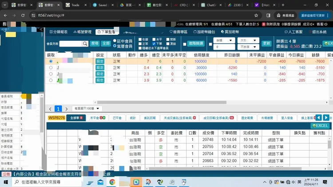Open the Chrome three-dot menu

328,15
